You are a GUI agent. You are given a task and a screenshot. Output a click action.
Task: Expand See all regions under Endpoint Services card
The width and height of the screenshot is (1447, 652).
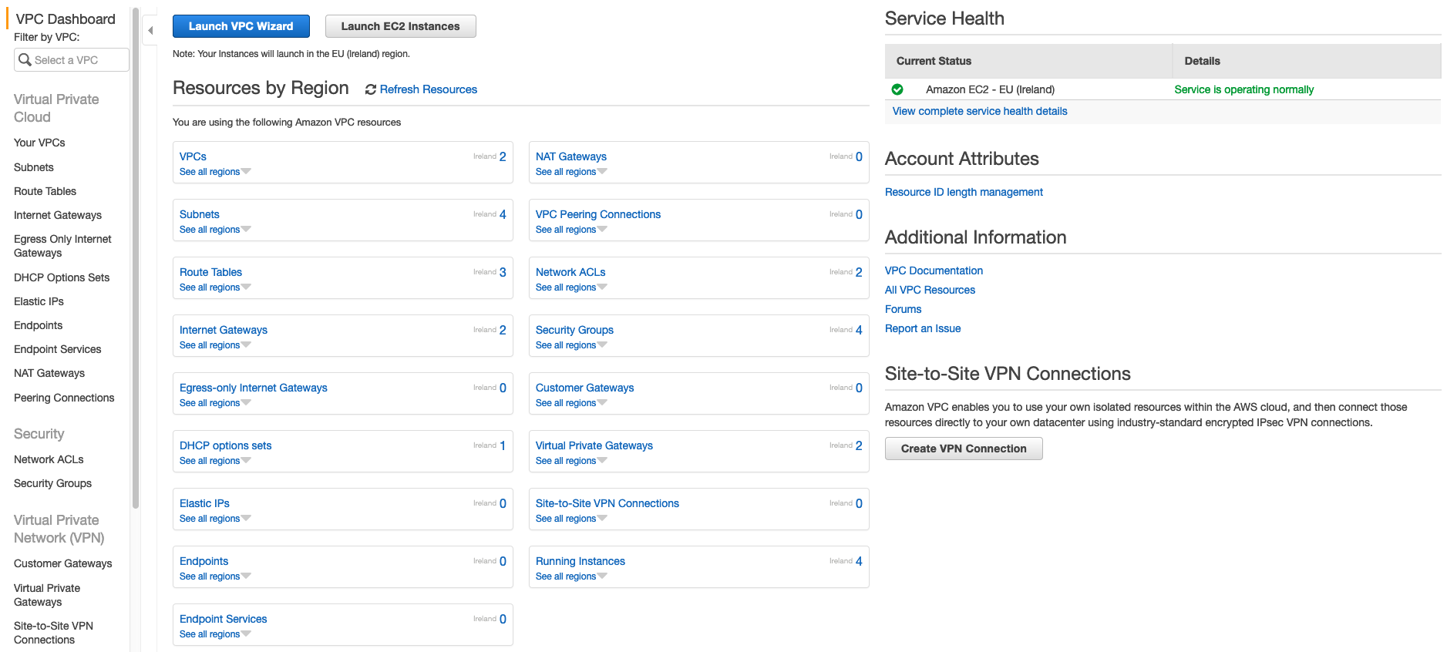(x=215, y=634)
